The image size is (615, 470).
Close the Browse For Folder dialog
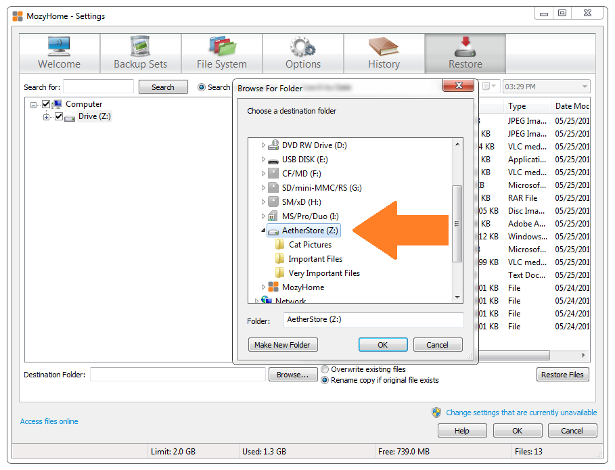(459, 85)
